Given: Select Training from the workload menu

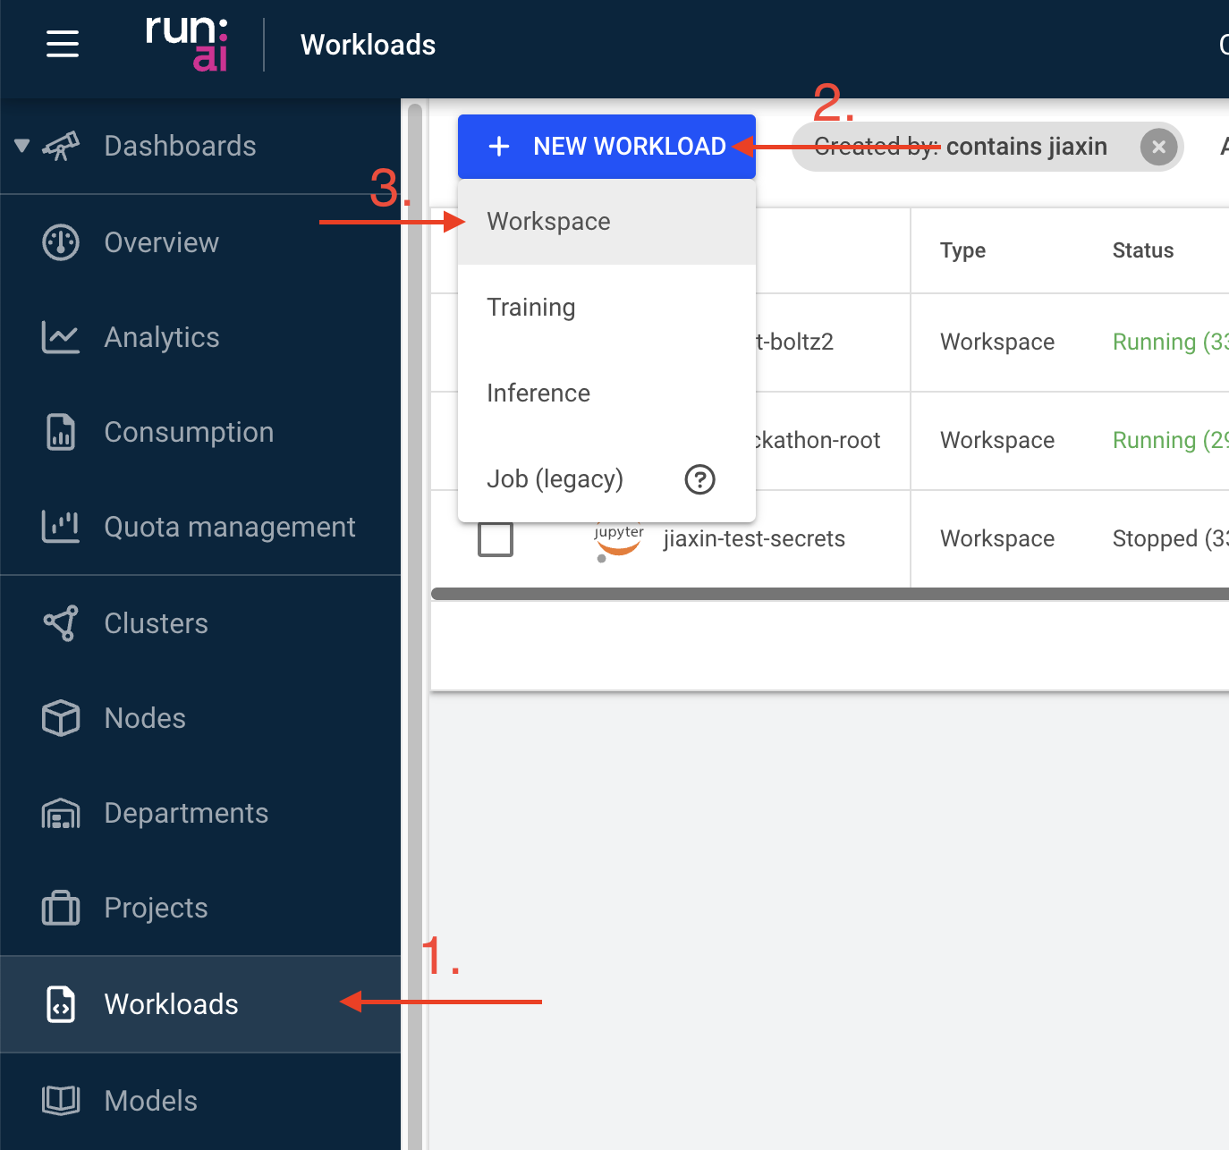Looking at the screenshot, I should (530, 307).
